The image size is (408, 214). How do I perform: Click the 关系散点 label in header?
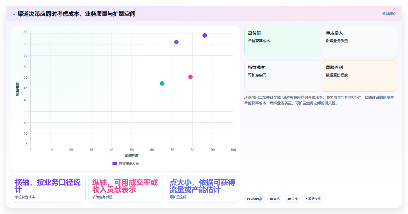[x=389, y=13]
